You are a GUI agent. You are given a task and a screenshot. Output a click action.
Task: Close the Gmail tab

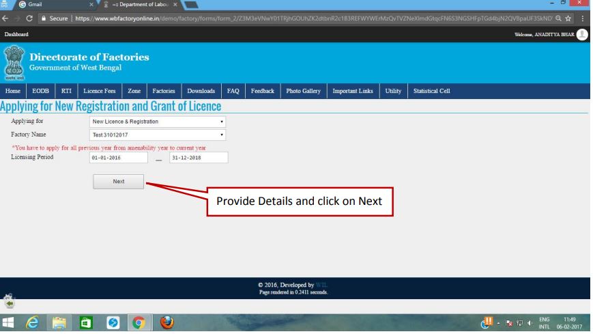tap(91, 5)
